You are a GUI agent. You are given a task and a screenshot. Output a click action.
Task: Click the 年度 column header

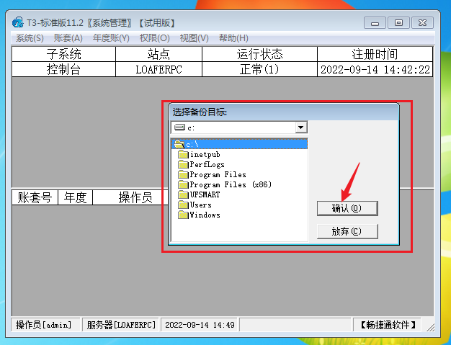[x=75, y=197]
